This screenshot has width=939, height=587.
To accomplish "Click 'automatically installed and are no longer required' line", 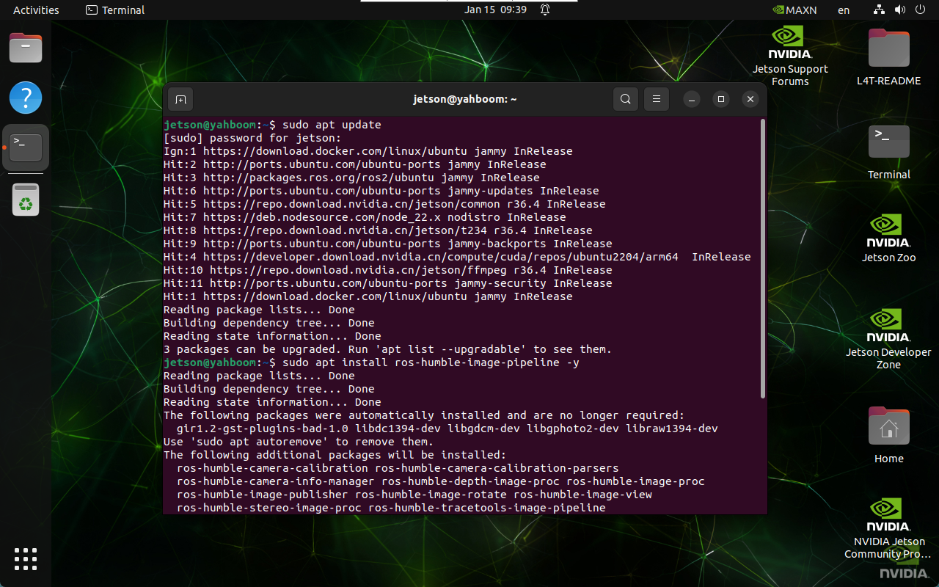I will pyautogui.click(x=424, y=415).
